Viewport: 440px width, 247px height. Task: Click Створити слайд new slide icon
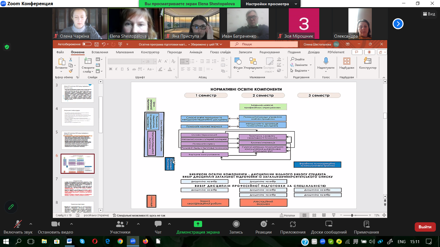coord(88,61)
